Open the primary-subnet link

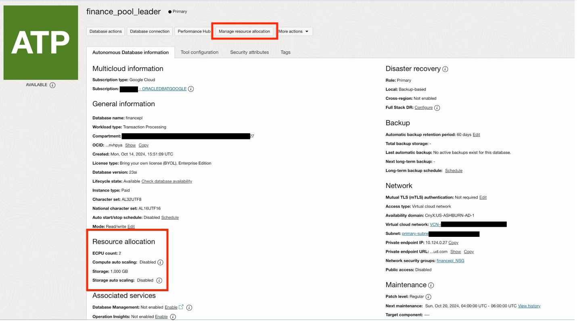click(415, 234)
